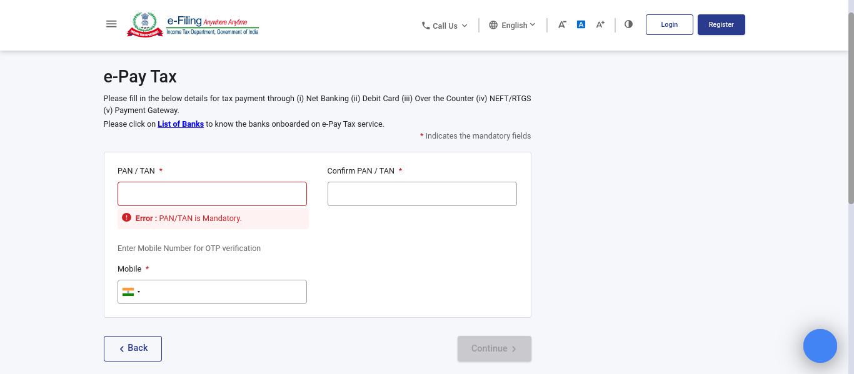
Task: Click the e-Filing Income Tax logo
Action: tap(193, 25)
